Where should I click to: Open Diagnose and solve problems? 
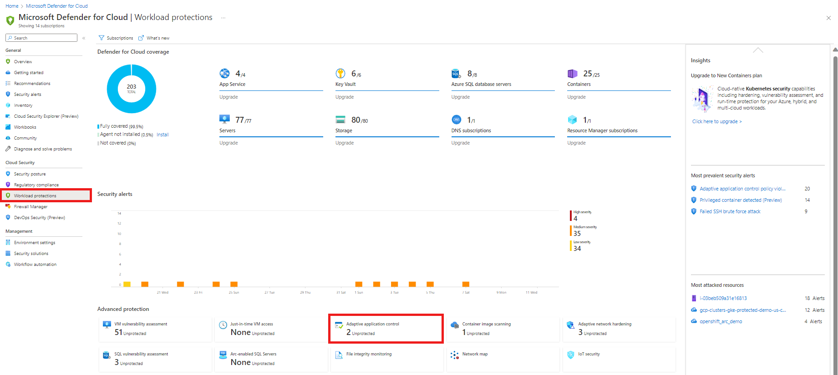pos(43,149)
